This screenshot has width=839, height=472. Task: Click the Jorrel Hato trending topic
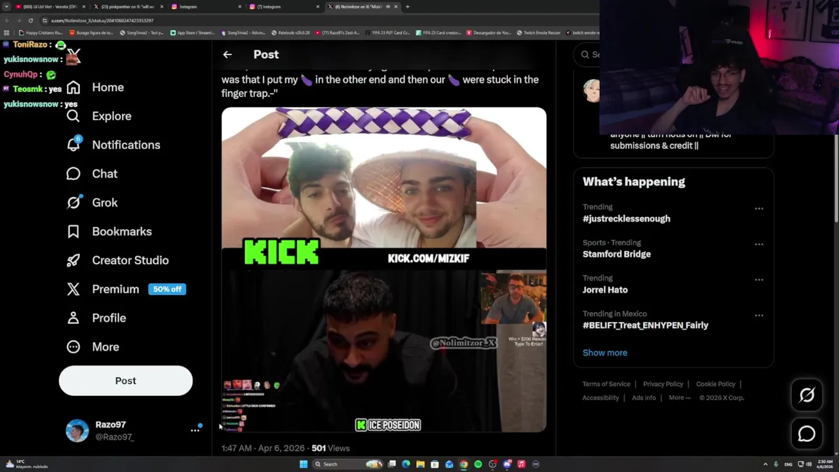605,290
